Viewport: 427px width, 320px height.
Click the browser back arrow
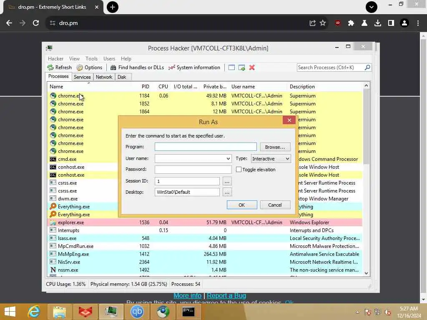[9, 23]
